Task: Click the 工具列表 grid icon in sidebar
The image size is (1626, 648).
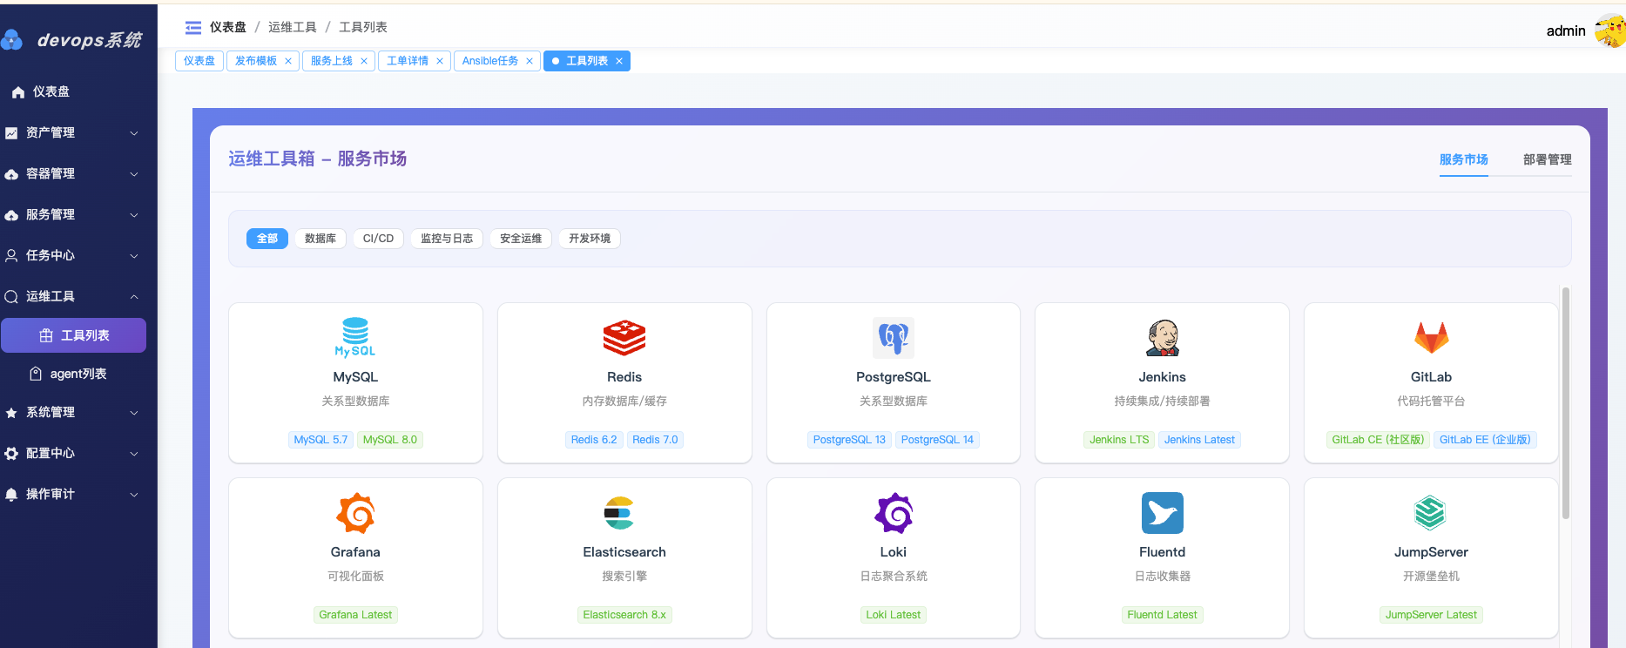Action: pyautogui.click(x=46, y=335)
